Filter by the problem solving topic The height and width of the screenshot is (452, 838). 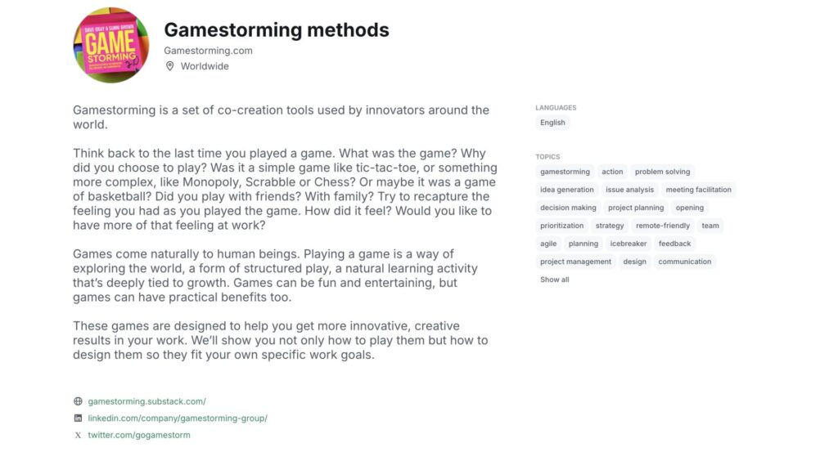pos(662,172)
